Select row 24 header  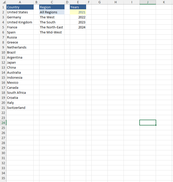[3, 123]
